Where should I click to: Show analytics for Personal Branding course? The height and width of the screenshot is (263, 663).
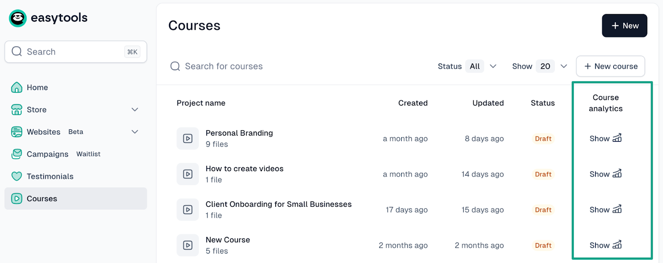point(605,139)
